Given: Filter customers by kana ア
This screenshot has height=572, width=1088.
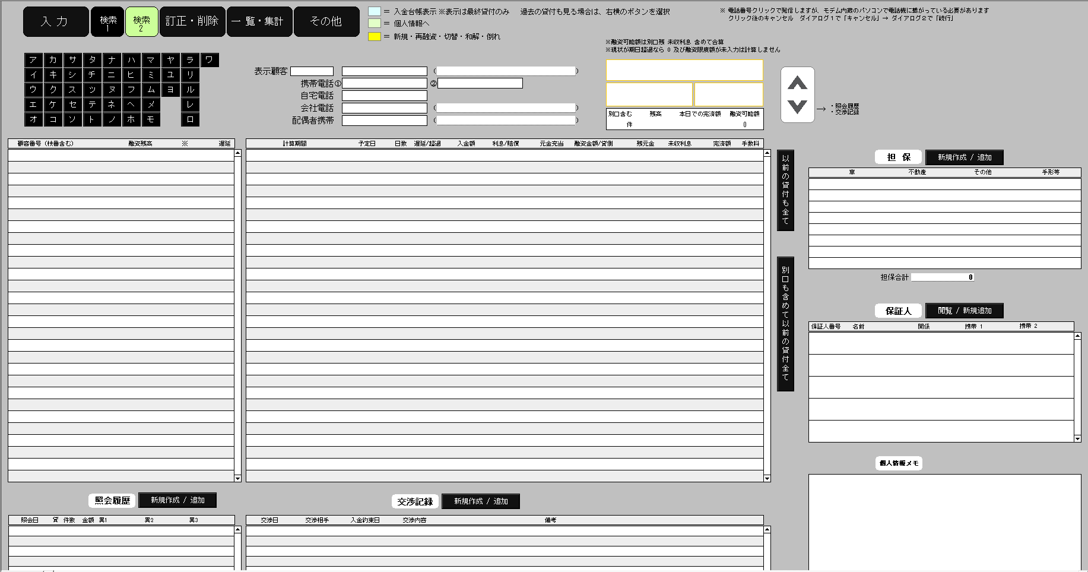Looking at the screenshot, I should [33, 60].
